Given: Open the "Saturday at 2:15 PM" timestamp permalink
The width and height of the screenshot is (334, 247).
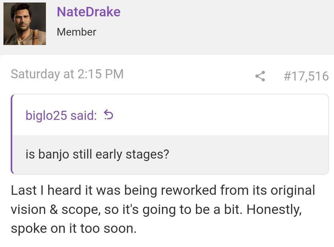Looking at the screenshot, I should coord(67,74).
